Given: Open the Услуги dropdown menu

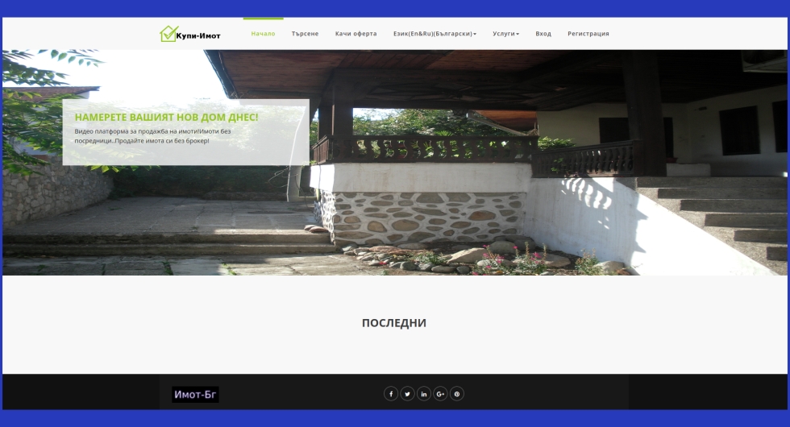Looking at the screenshot, I should click(x=505, y=34).
